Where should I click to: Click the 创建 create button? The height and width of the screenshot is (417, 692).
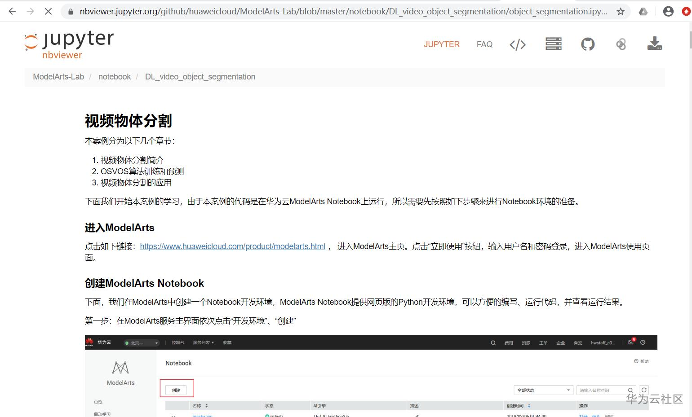(176, 390)
